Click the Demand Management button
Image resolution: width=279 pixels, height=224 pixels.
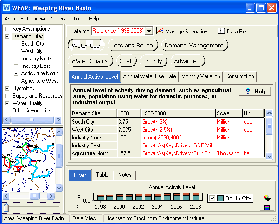click(194, 46)
